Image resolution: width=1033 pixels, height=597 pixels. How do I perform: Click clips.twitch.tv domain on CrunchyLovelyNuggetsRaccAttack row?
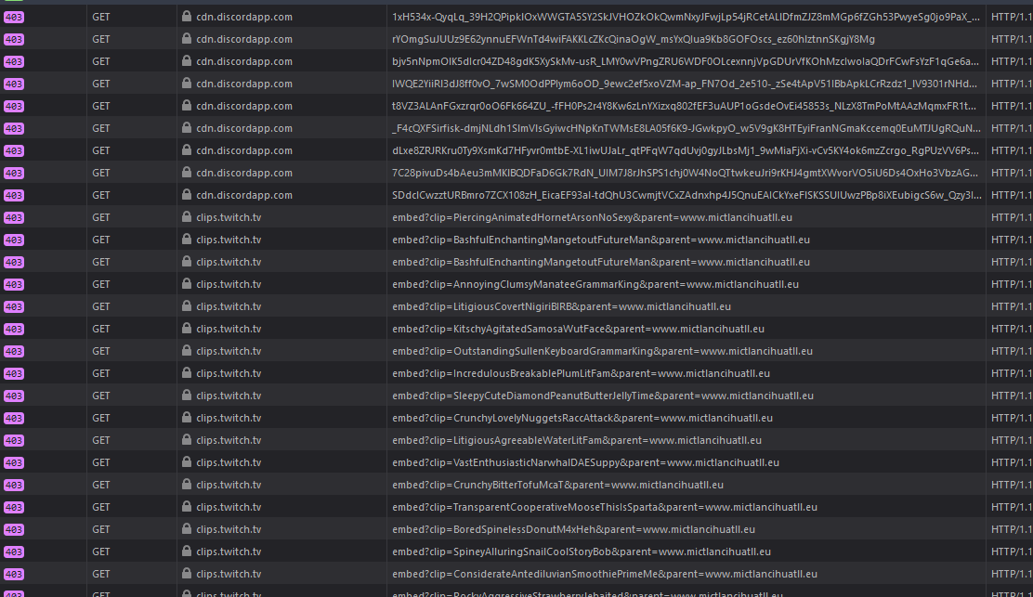click(229, 418)
